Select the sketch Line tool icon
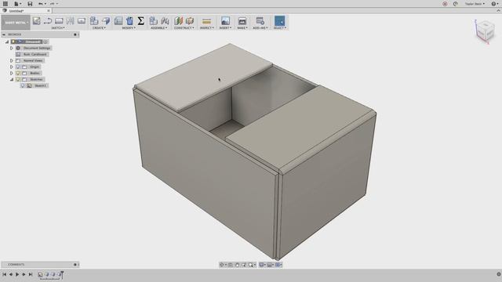 (48, 21)
